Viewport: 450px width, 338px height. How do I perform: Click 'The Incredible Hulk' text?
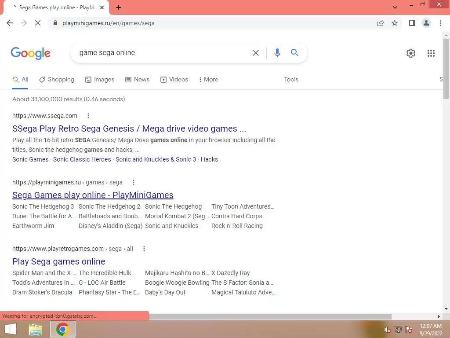(x=105, y=273)
